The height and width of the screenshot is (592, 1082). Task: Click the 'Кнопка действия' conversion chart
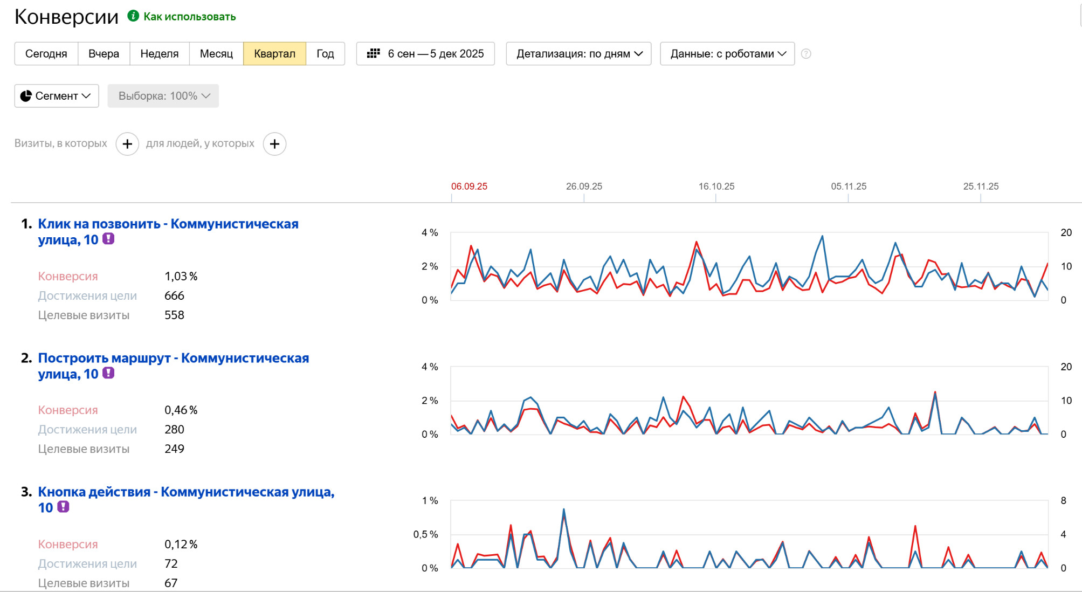pos(749,534)
